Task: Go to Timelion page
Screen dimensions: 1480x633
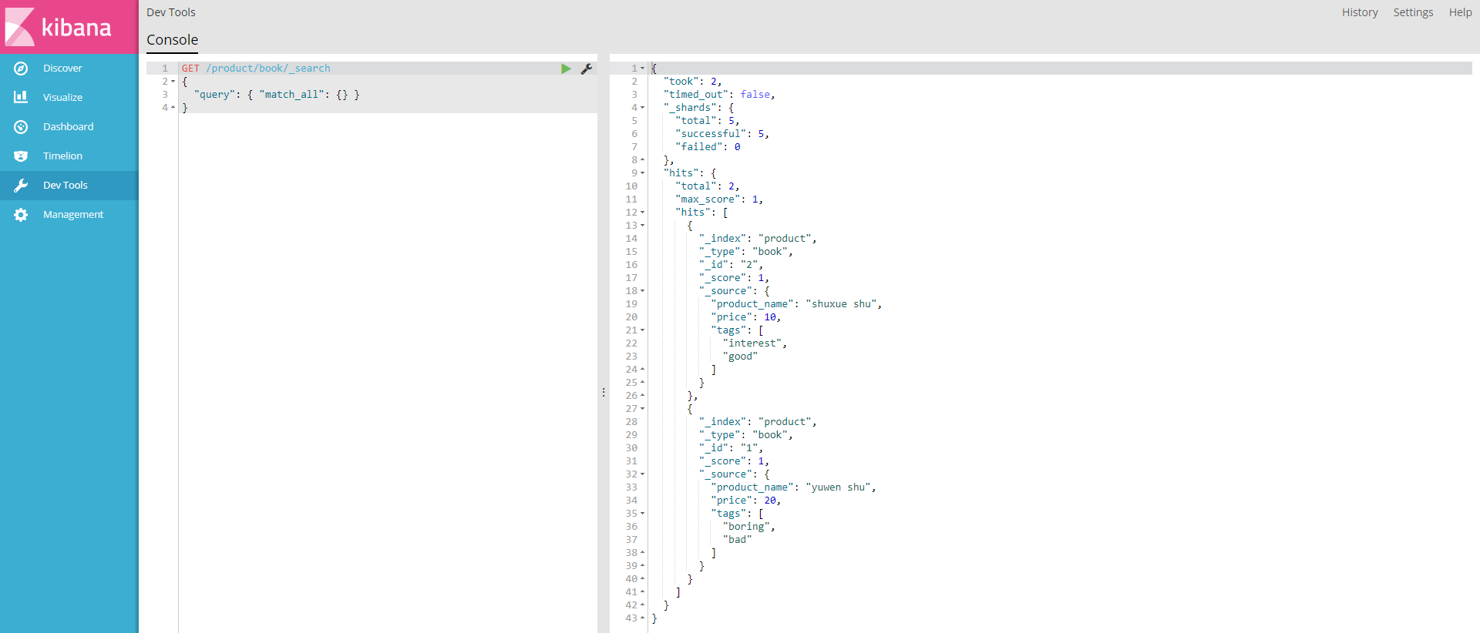Action: point(62,156)
